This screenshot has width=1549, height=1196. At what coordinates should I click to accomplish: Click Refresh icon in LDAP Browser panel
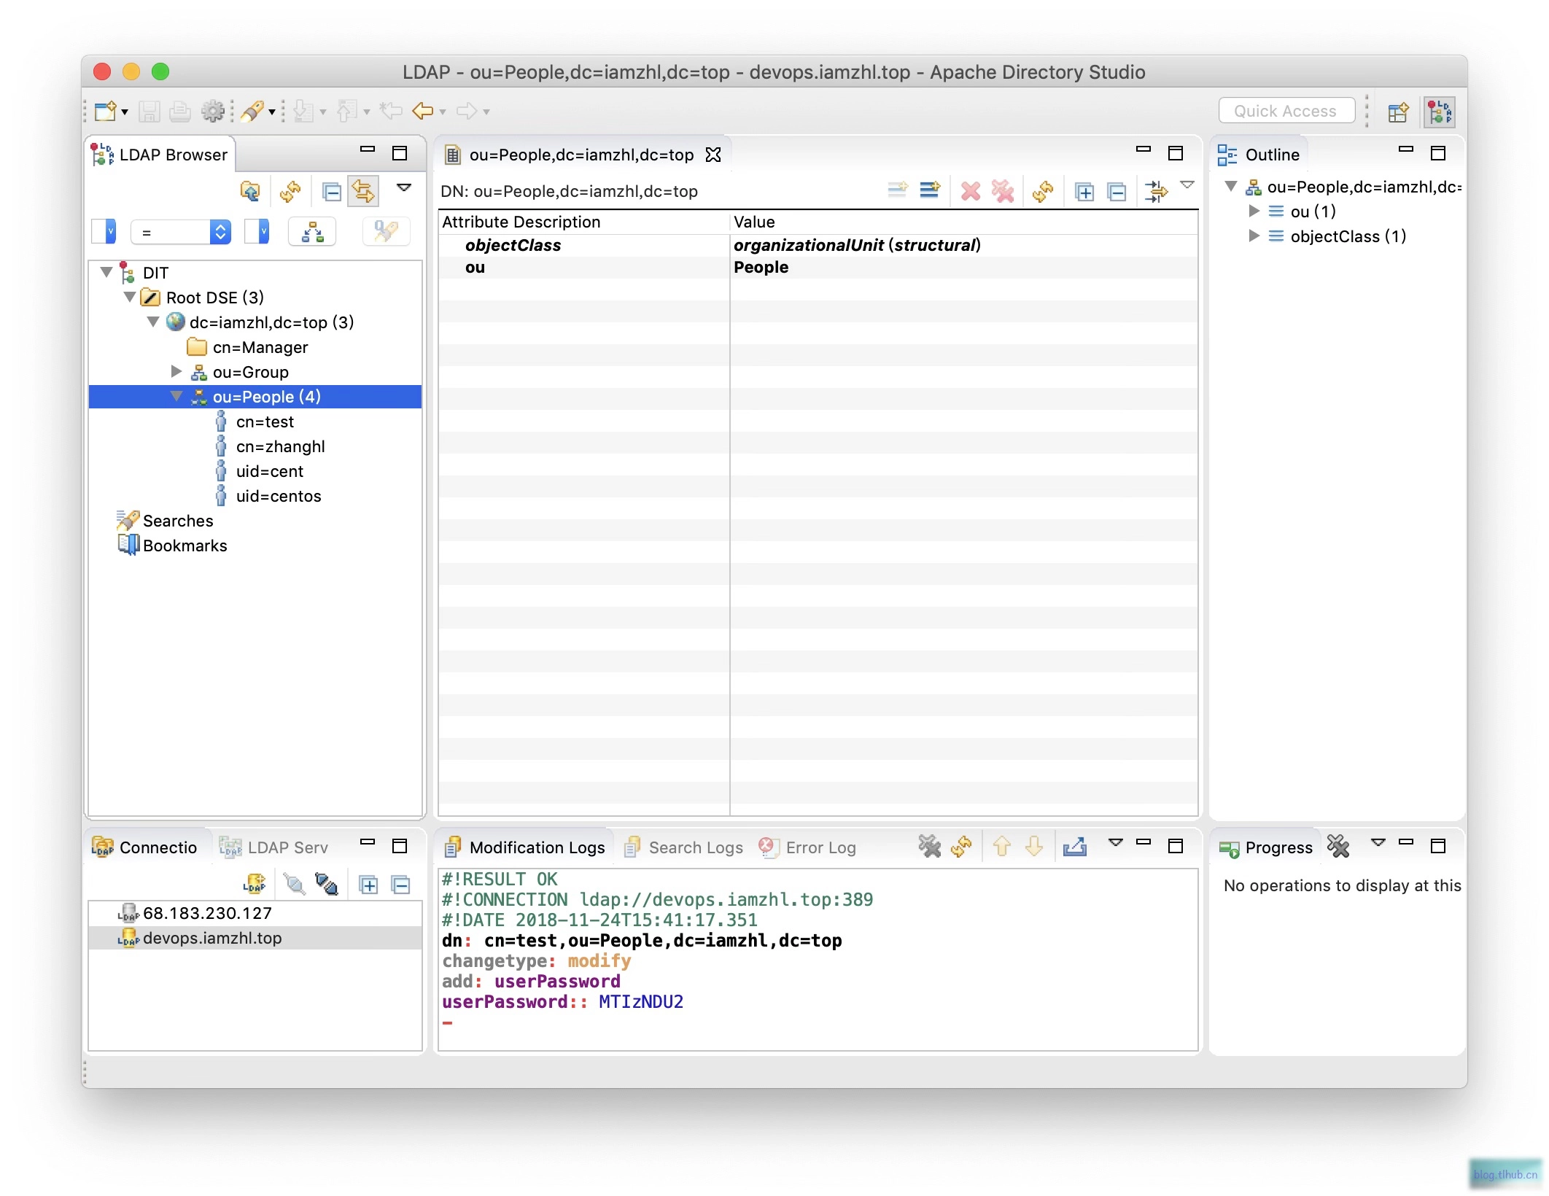point(290,192)
